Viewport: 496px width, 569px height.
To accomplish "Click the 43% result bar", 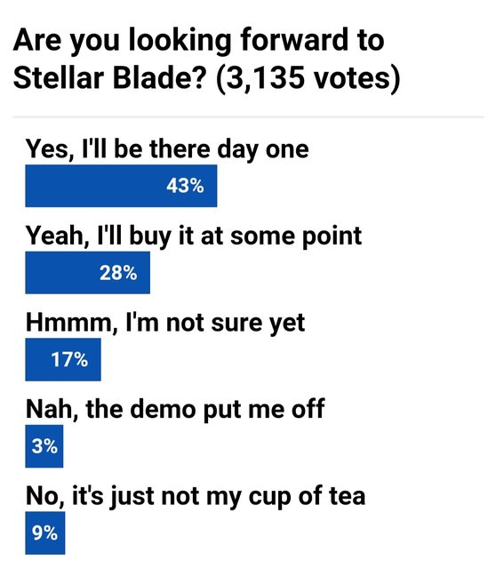I will pos(121,186).
